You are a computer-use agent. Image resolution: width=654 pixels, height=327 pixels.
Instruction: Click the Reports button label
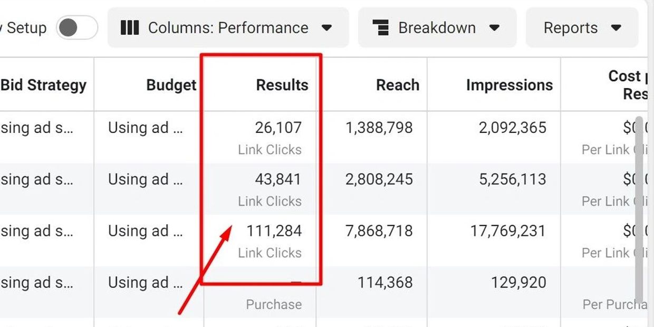(571, 27)
